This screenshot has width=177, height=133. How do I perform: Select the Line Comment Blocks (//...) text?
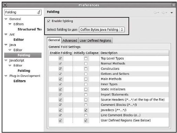(x=121, y=115)
